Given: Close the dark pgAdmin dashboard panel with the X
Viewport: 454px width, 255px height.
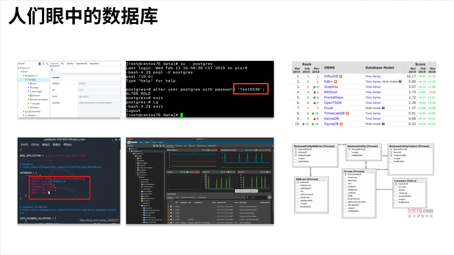Looking at the screenshot, I should [272, 146].
